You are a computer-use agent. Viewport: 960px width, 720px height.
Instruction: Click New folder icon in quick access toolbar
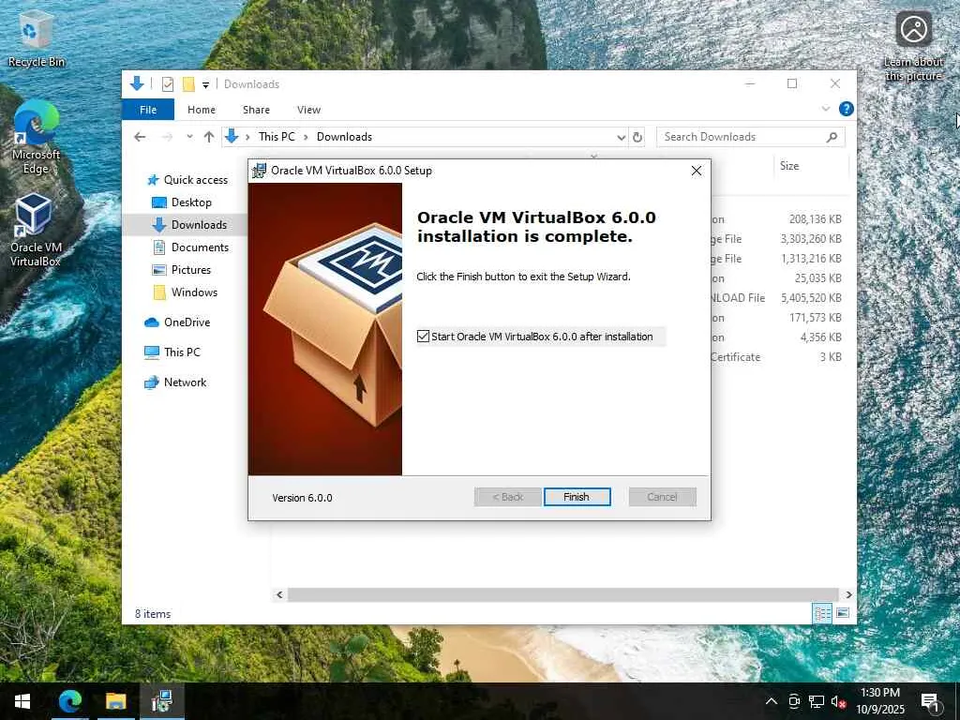188,84
